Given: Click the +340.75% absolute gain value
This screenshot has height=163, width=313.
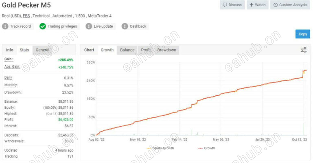Looking at the screenshot, I should (66, 67).
